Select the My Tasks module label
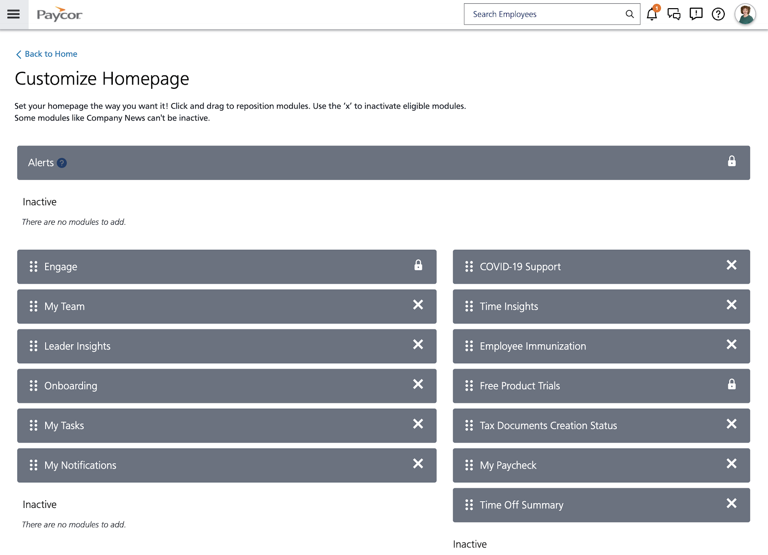768x555 pixels. coord(64,426)
